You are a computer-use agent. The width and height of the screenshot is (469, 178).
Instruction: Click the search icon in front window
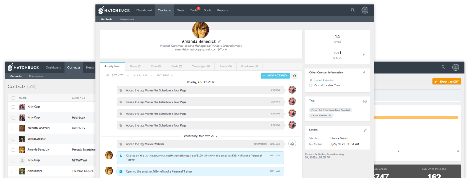click(x=353, y=10)
